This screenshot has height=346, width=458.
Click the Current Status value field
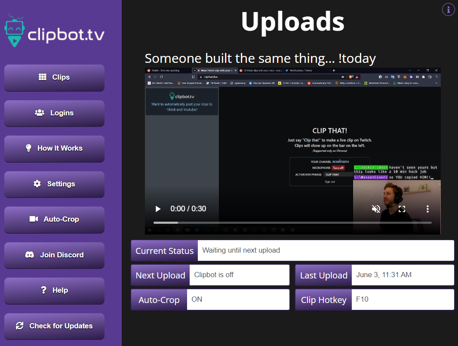(326, 250)
